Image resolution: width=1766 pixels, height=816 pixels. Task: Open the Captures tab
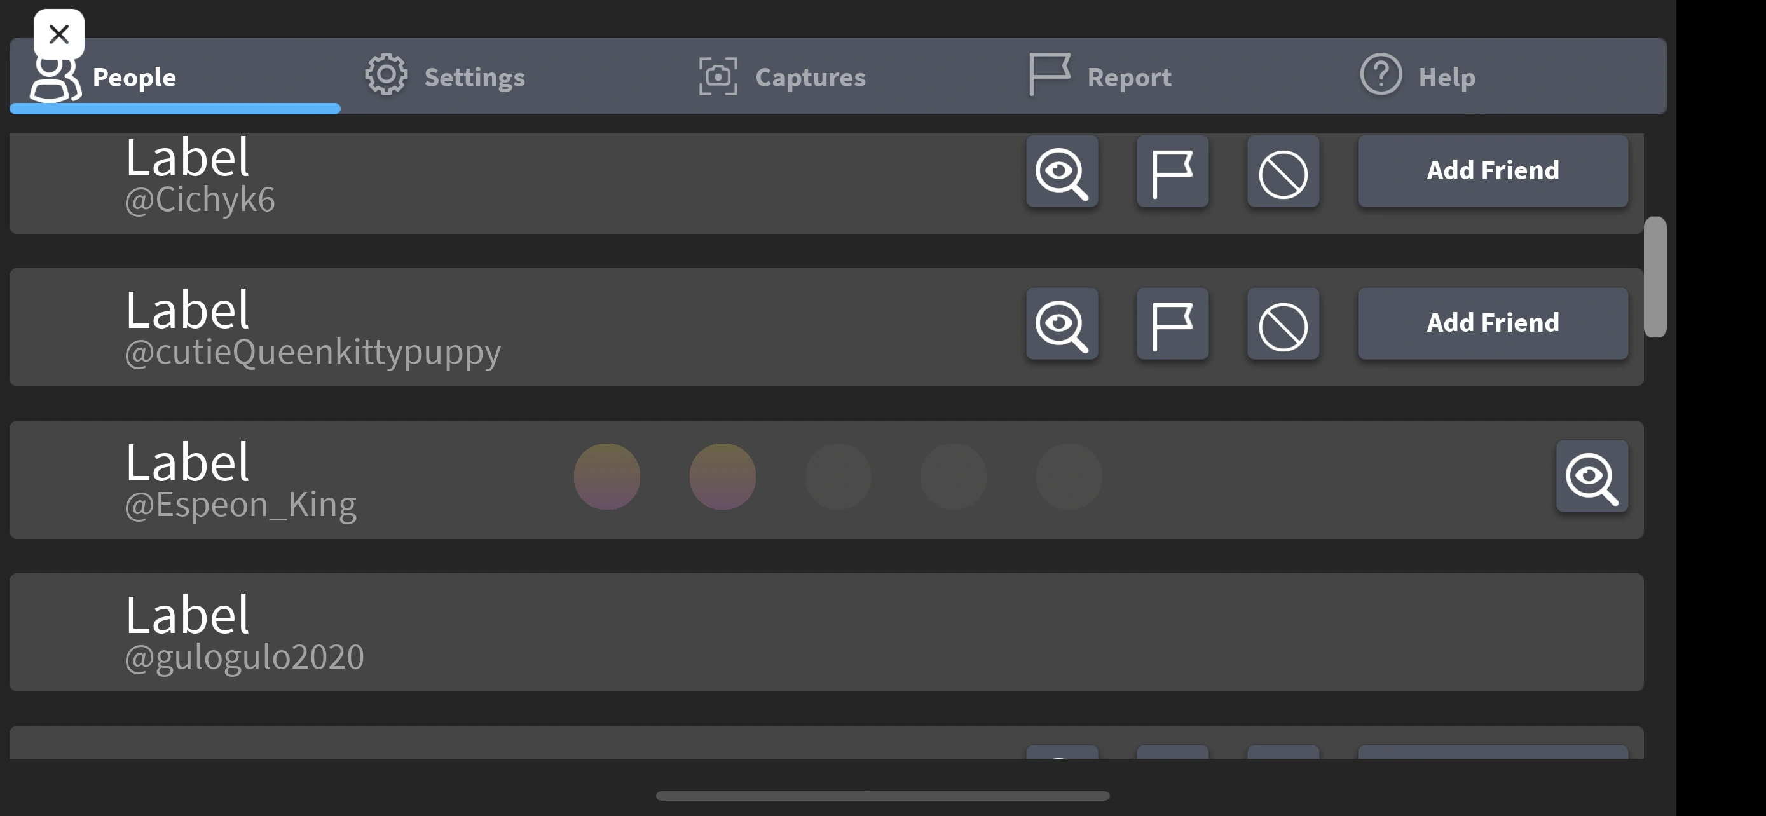tap(782, 77)
